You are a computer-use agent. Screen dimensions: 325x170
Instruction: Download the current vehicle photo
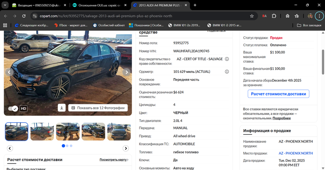pyautogui.click(x=62, y=108)
